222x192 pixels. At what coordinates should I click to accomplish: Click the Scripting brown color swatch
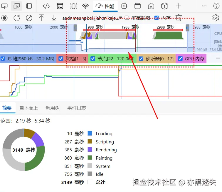coord(90,142)
